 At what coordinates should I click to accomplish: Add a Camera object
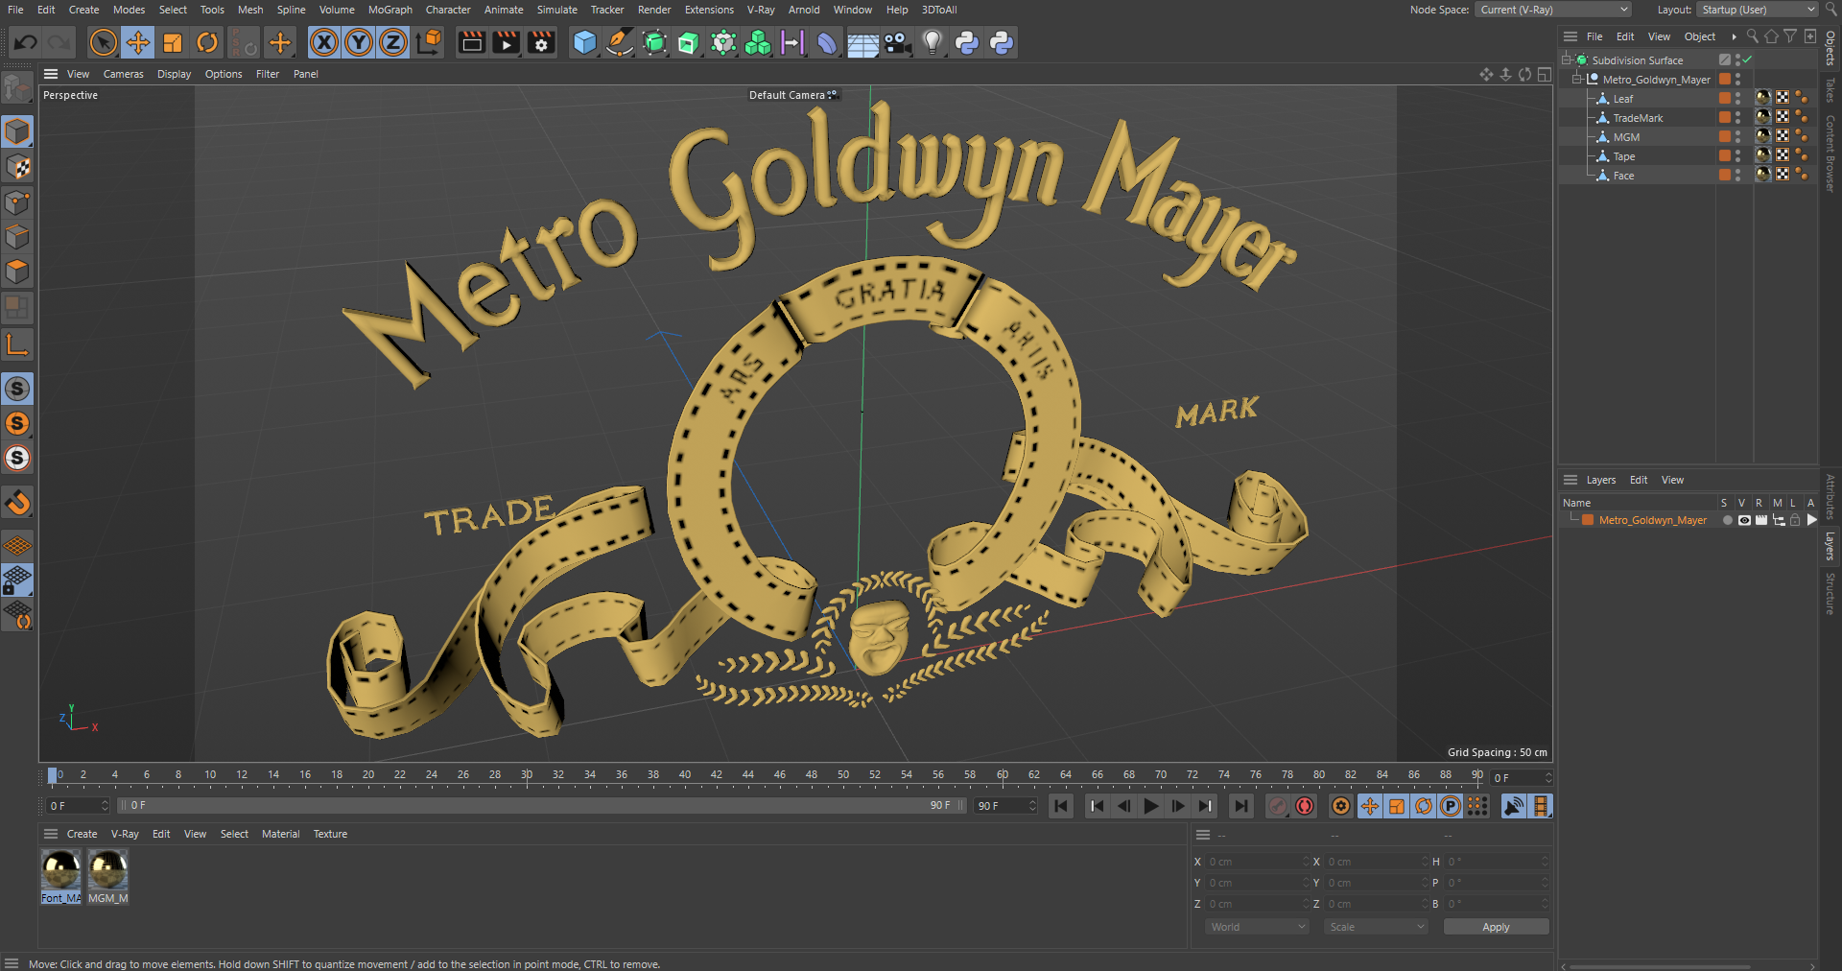(897, 42)
